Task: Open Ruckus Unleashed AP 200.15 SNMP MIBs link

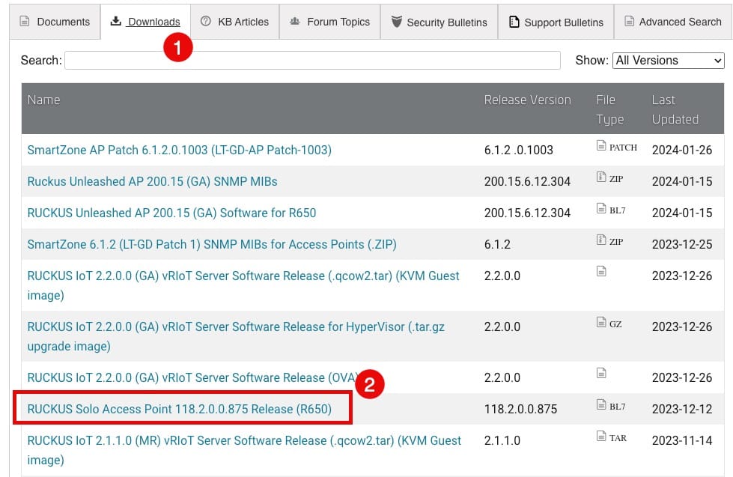Action: point(153,181)
